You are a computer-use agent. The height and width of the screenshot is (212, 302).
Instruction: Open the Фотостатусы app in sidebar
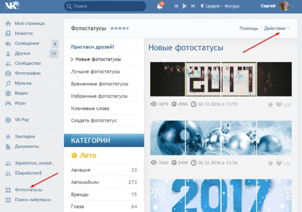click(x=28, y=190)
